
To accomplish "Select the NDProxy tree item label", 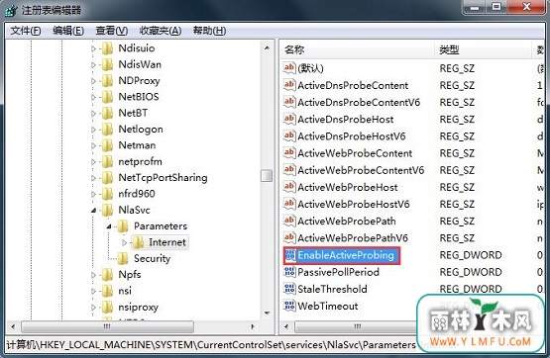I will [x=139, y=81].
